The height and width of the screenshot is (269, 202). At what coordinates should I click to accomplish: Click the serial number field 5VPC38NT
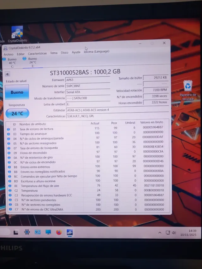tap(88, 86)
